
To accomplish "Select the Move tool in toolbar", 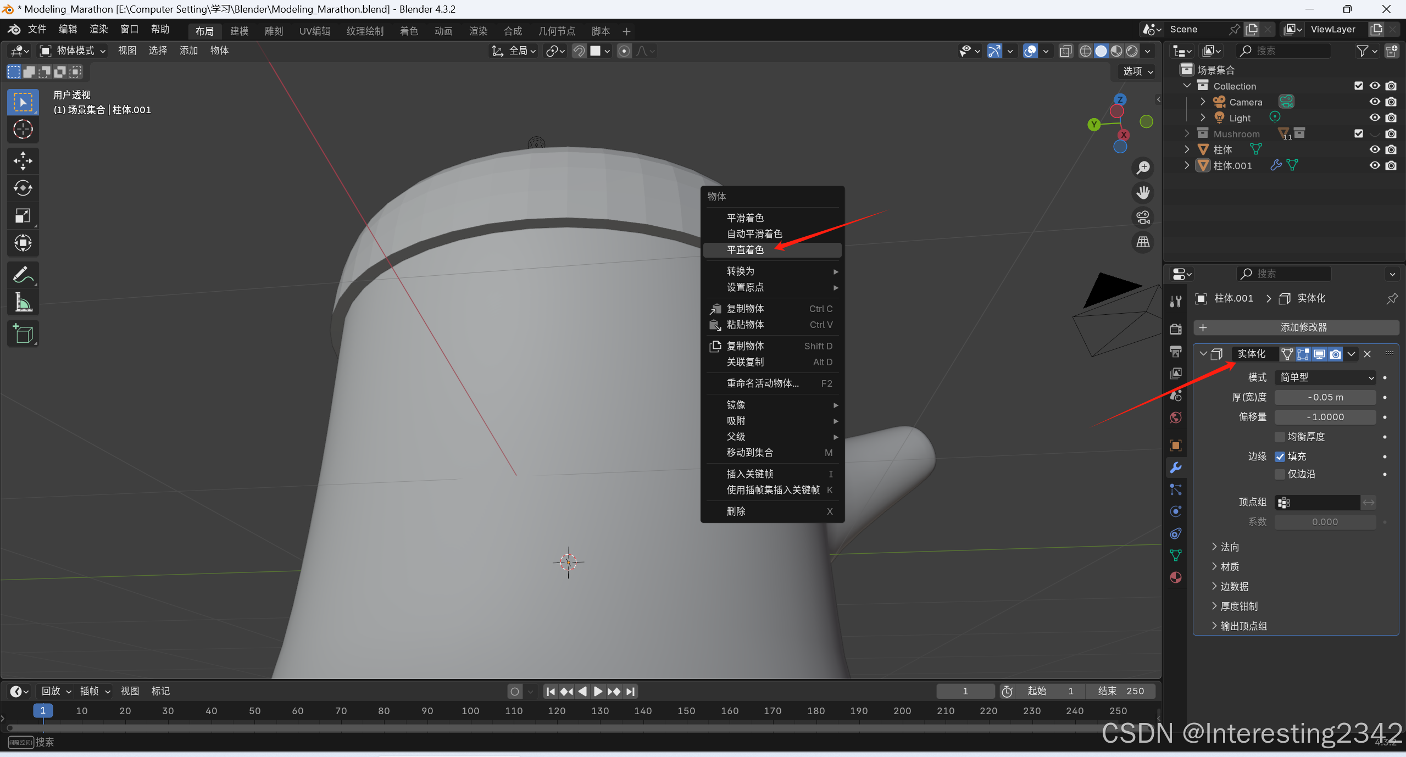I will (x=23, y=161).
